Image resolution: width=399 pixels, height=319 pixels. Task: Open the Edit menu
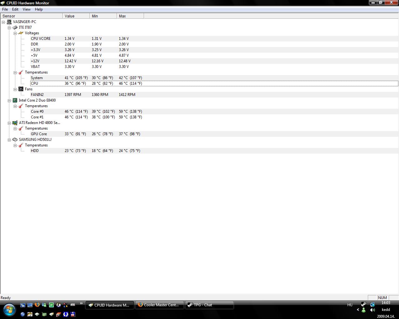[15, 9]
